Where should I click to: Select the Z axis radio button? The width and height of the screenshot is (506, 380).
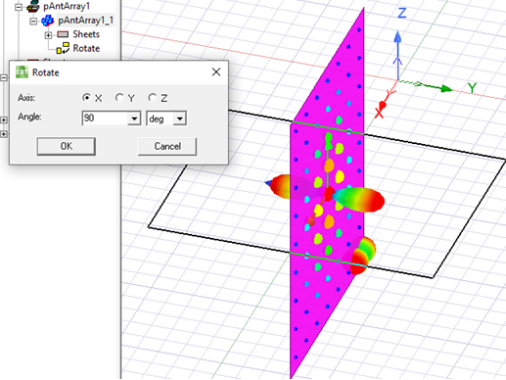(x=152, y=98)
